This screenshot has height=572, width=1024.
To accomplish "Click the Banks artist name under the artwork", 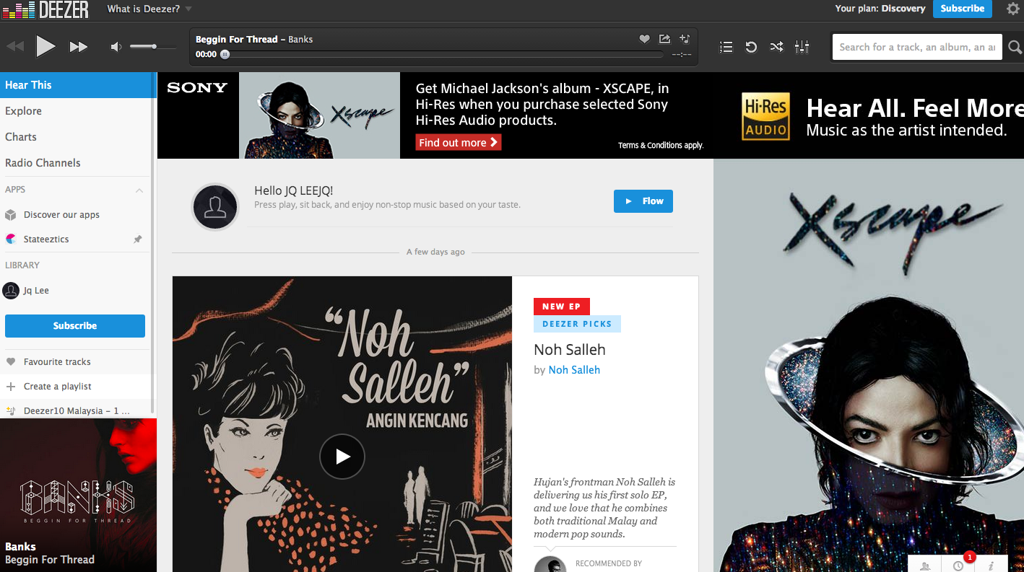I will tap(20, 547).
